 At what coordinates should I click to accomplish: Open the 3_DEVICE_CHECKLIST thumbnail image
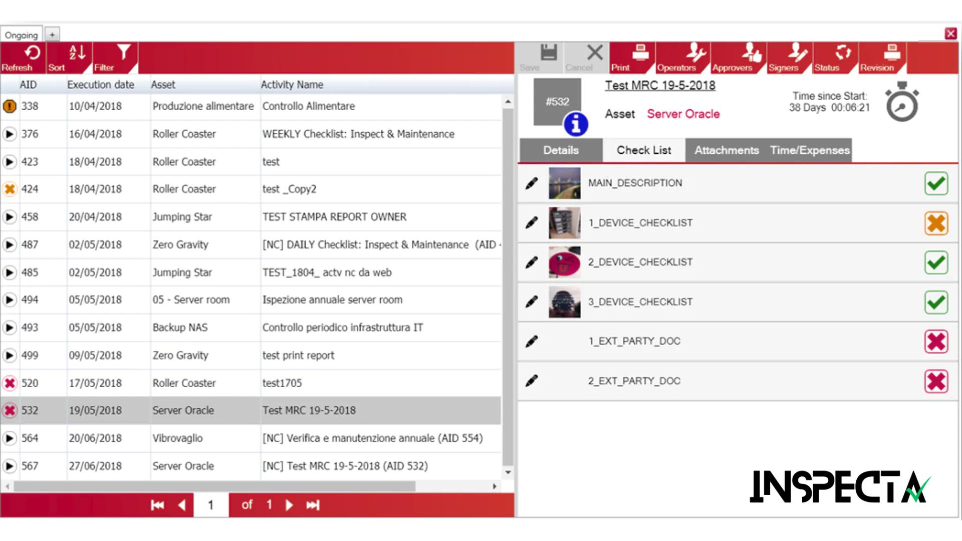click(564, 302)
